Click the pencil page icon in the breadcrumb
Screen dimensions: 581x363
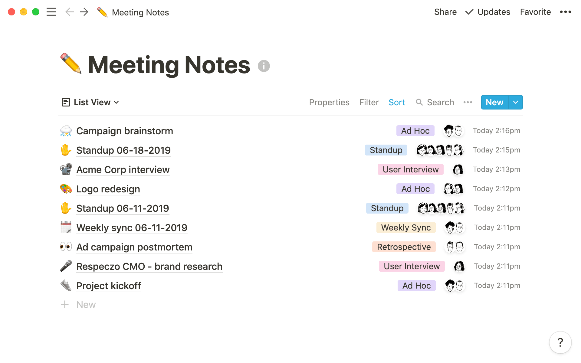(102, 12)
